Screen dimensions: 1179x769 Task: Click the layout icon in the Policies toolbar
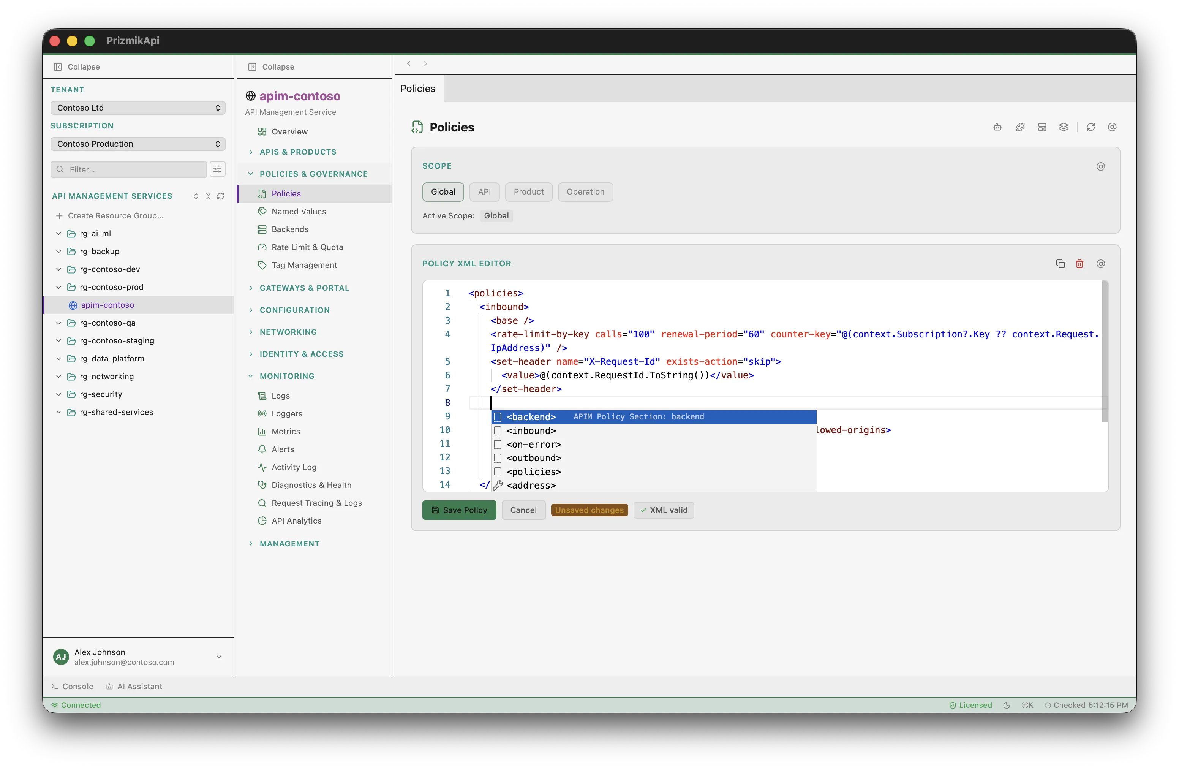pos(1042,127)
